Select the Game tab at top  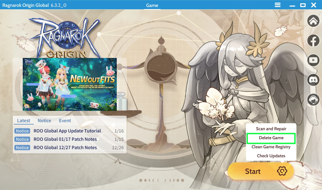tap(152, 5)
